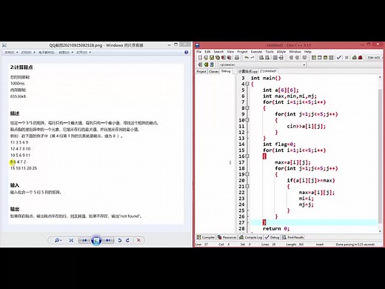Open the AStyle menu in Dev-C++
This screenshot has height=289, width=385.
coord(281,52)
